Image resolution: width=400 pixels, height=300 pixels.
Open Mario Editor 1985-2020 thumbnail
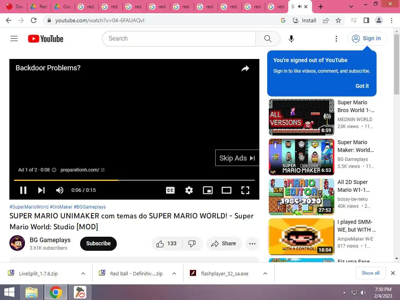301,197
